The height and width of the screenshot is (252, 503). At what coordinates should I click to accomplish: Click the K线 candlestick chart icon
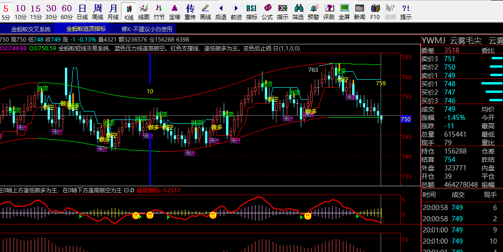point(129,12)
